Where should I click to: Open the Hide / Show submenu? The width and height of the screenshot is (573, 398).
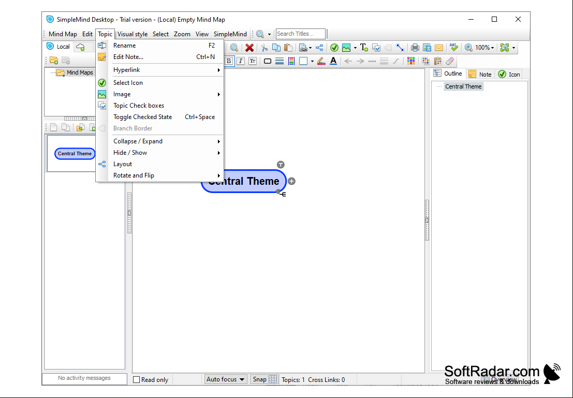click(x=159, y=153)
